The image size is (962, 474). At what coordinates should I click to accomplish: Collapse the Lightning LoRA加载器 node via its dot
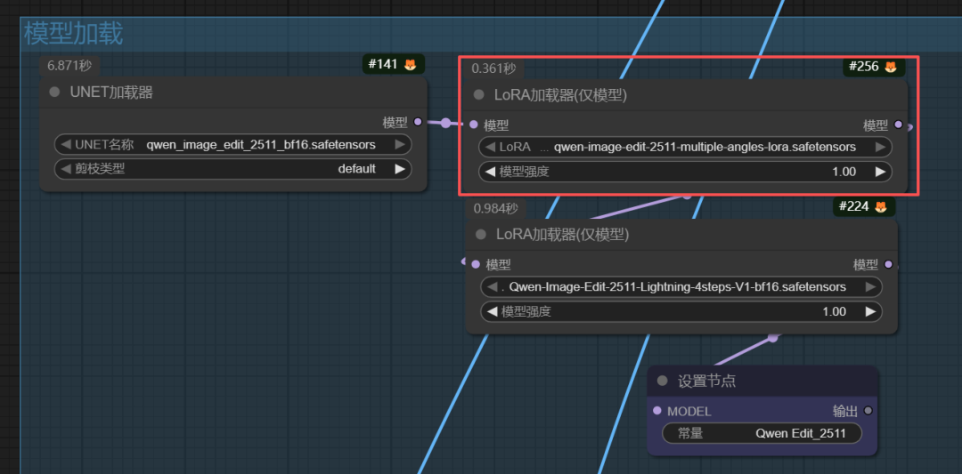pos(481,235)
